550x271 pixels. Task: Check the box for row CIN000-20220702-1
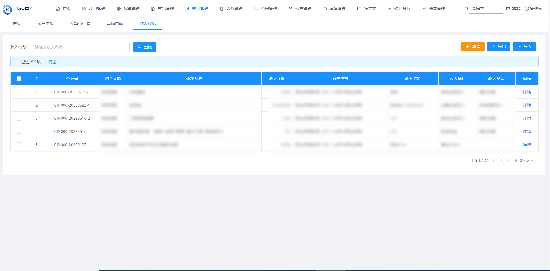[x=19, y=92]
